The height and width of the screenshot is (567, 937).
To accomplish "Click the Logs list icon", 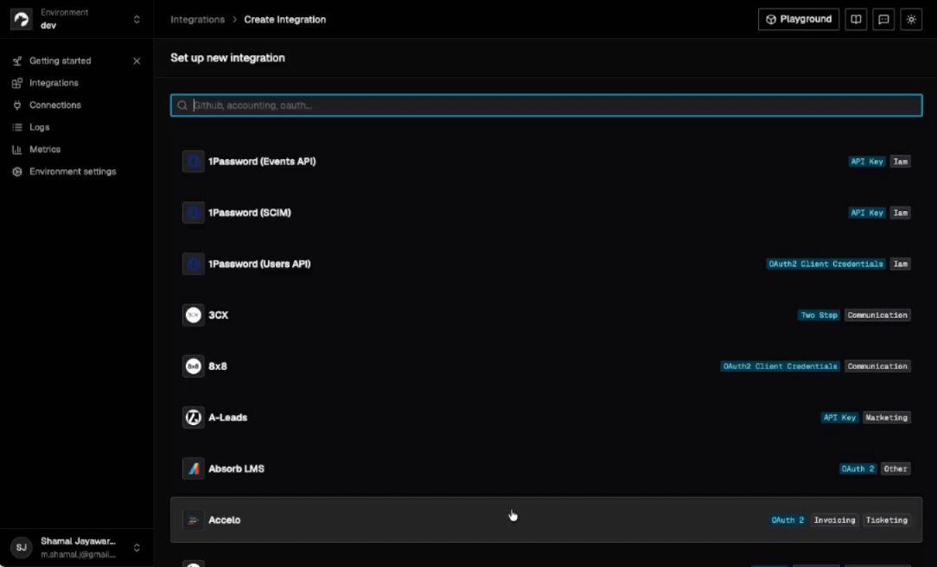I will pos(17,127).
